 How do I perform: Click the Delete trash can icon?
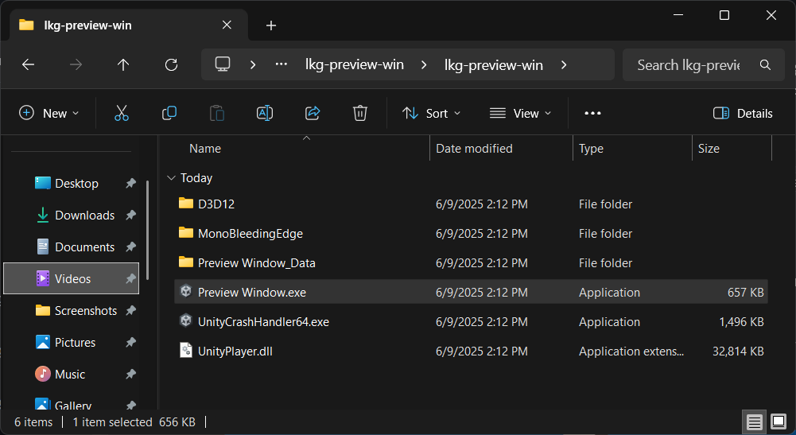pos(360,113)
